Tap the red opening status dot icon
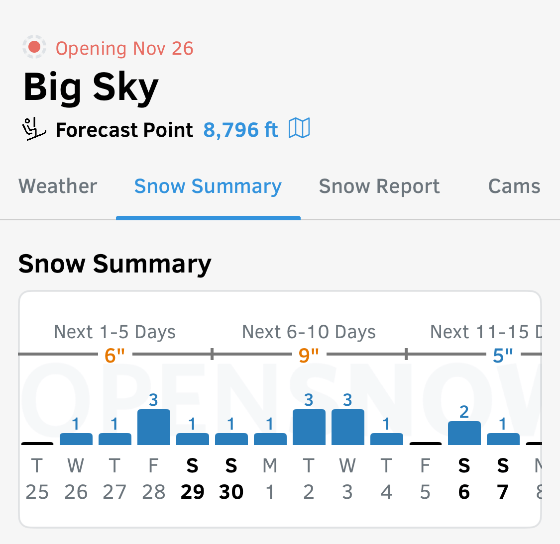Viewport: 560px width, 544px height. [34, 48]
